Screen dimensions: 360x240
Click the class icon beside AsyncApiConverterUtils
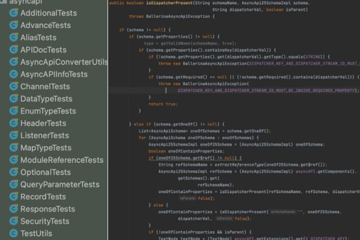pyautogui.click(x=14, y=62)
